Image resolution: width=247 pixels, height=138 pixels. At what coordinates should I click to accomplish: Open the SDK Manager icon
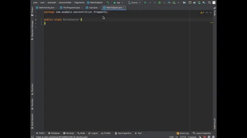[x=204, y=3]
